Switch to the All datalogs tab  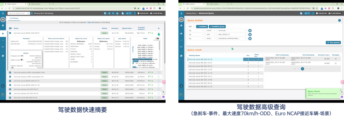pos(14,18)
